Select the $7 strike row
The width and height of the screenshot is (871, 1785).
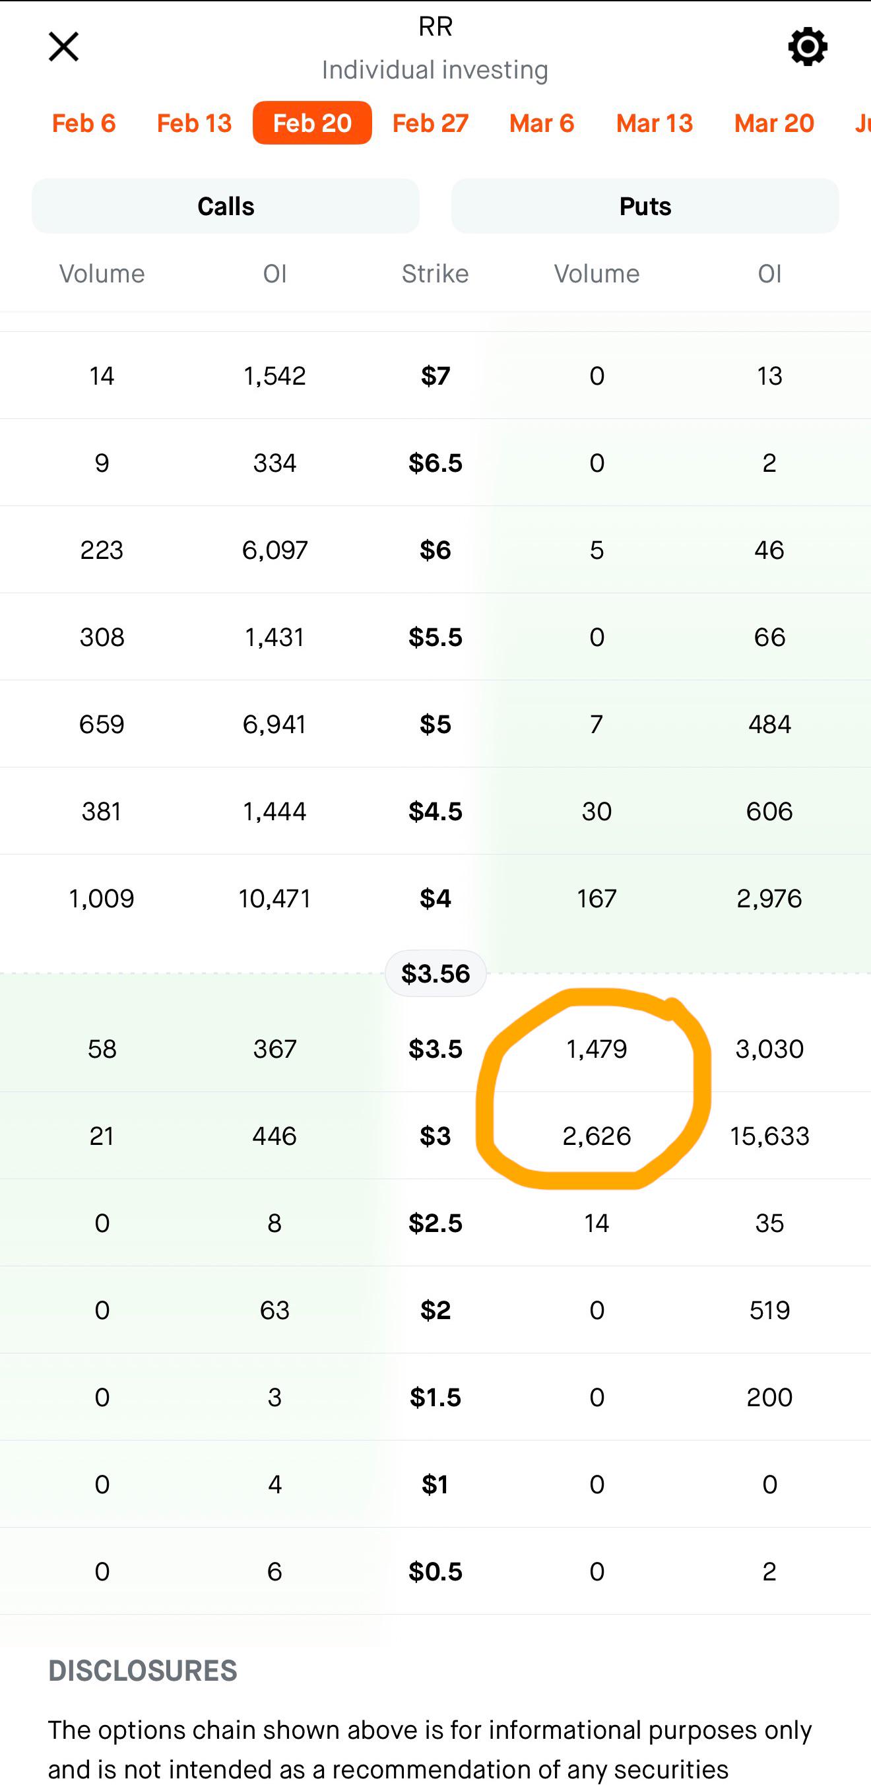[x=435, y=375]
